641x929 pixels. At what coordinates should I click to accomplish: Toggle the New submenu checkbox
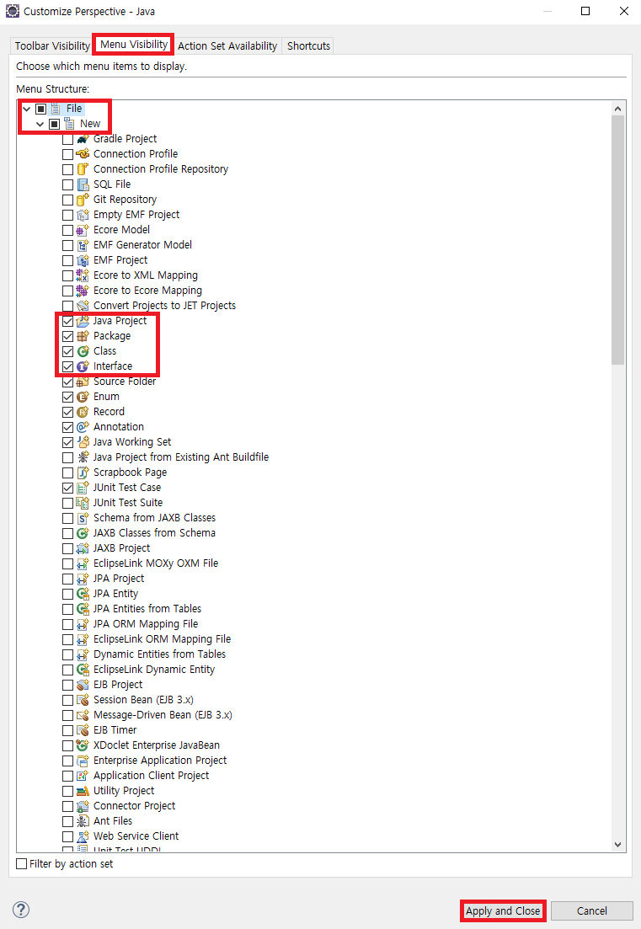click(x=55, y=124)
